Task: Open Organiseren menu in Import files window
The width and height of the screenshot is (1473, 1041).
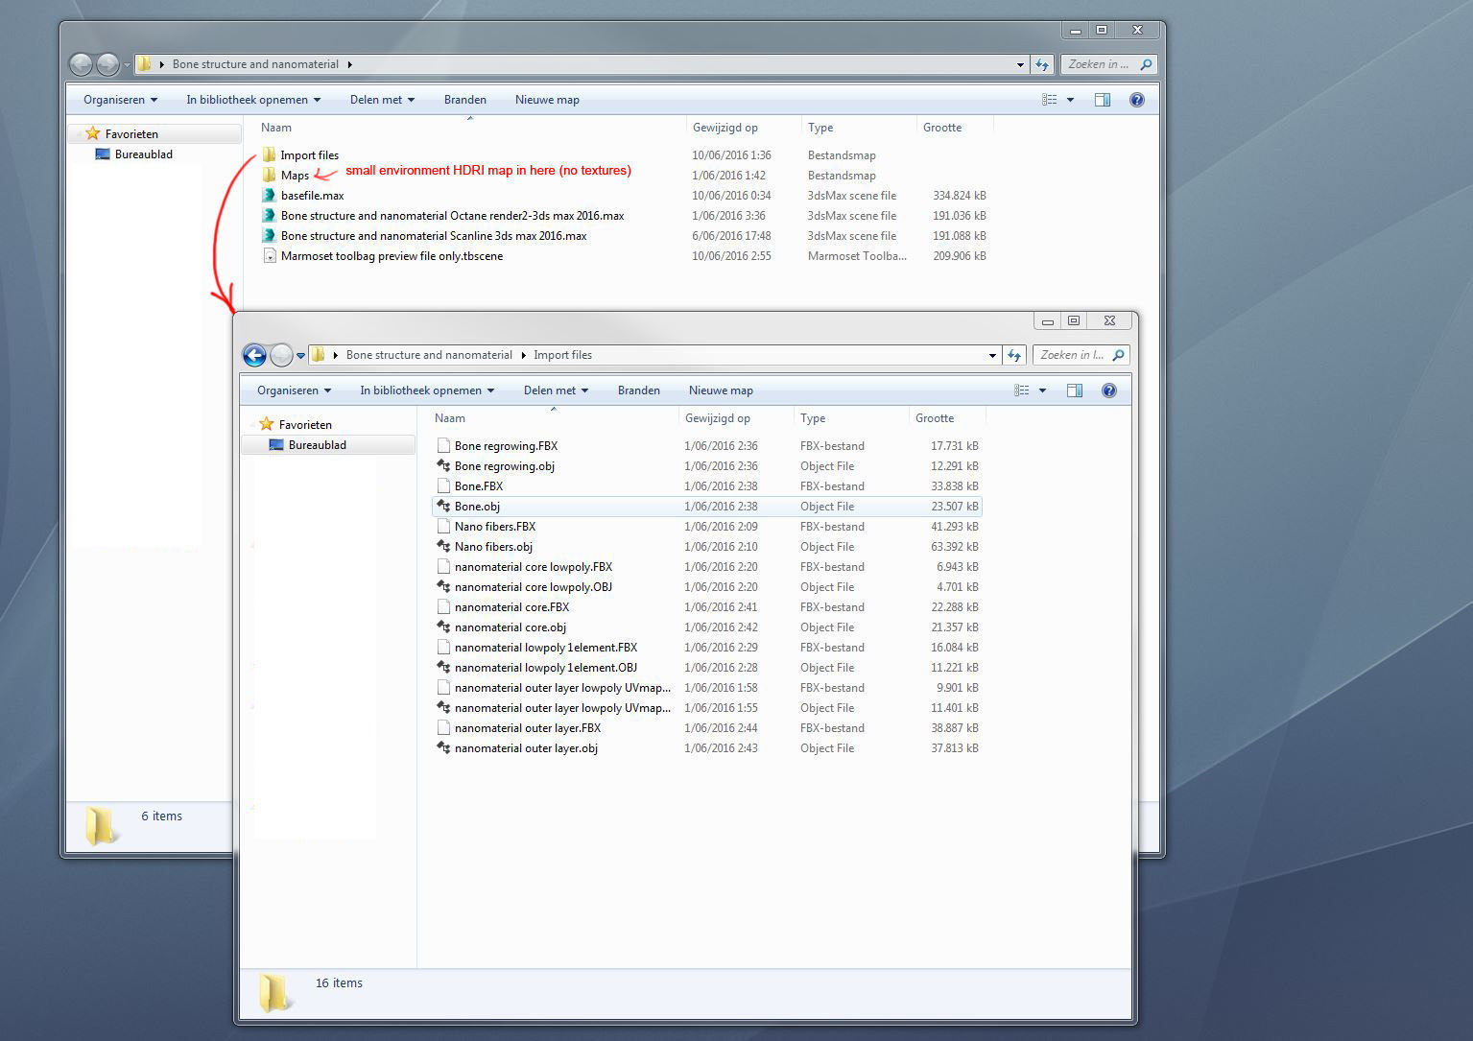Action: [294, 390]
